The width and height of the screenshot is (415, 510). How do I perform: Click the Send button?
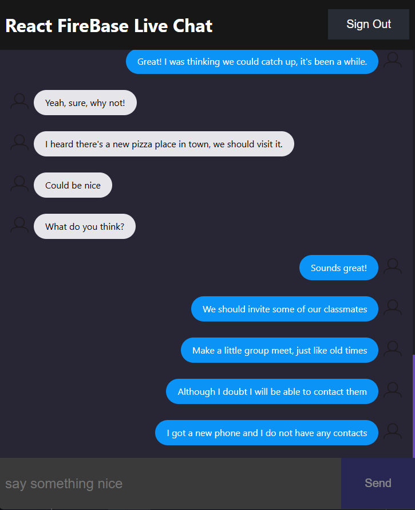378,483
